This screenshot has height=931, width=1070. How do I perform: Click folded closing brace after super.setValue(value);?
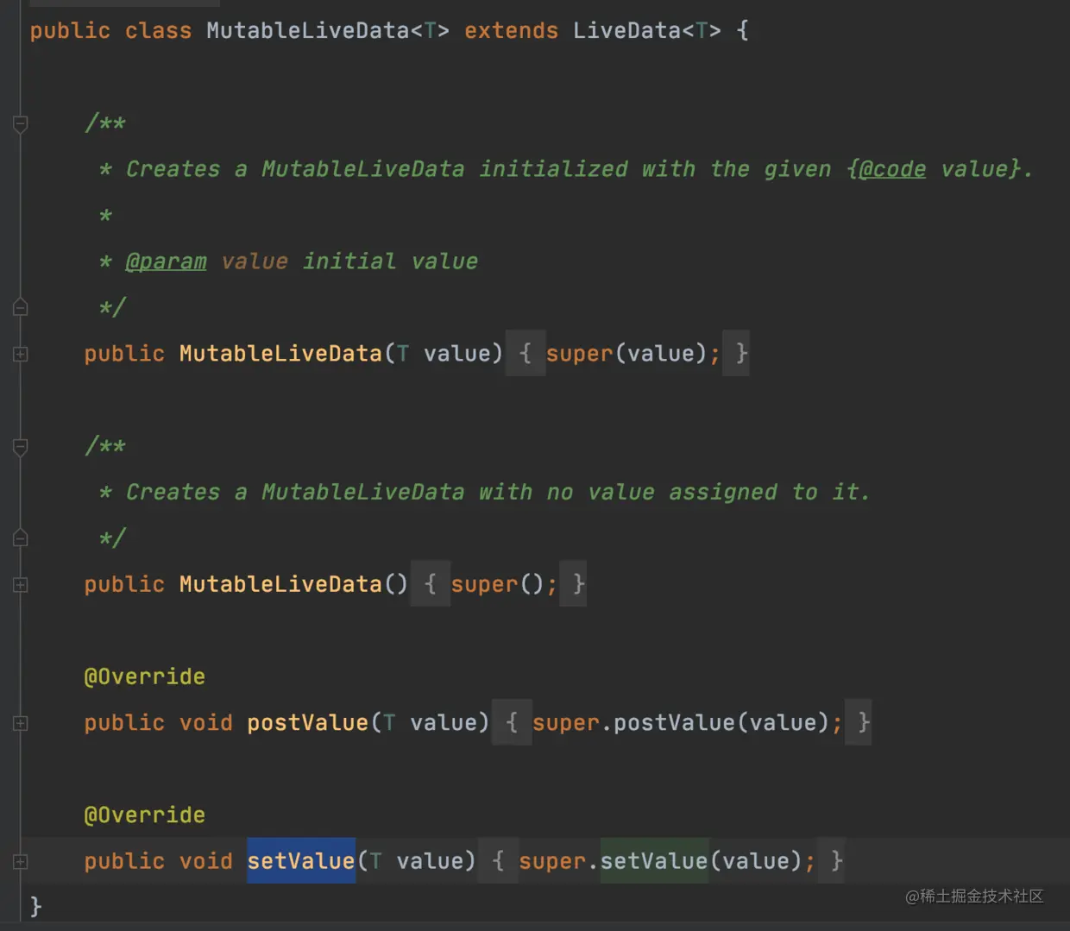pyautogui.click(x=831, y=860)
